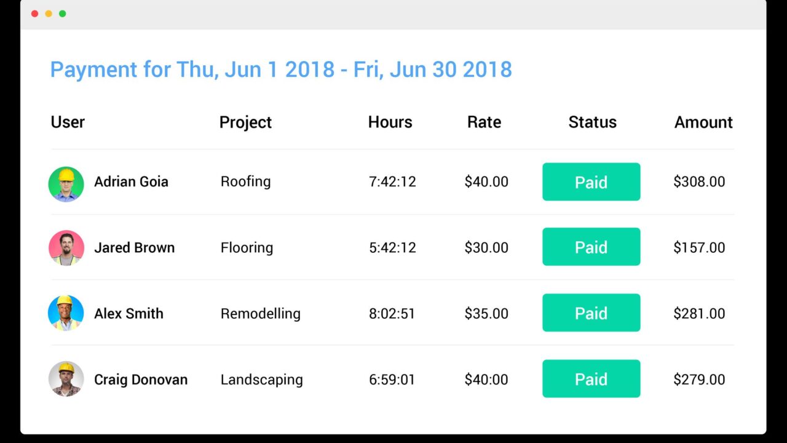Click the Amount column header
The height and width of the screenshot is (443, 787).
[x=703, y=122]
